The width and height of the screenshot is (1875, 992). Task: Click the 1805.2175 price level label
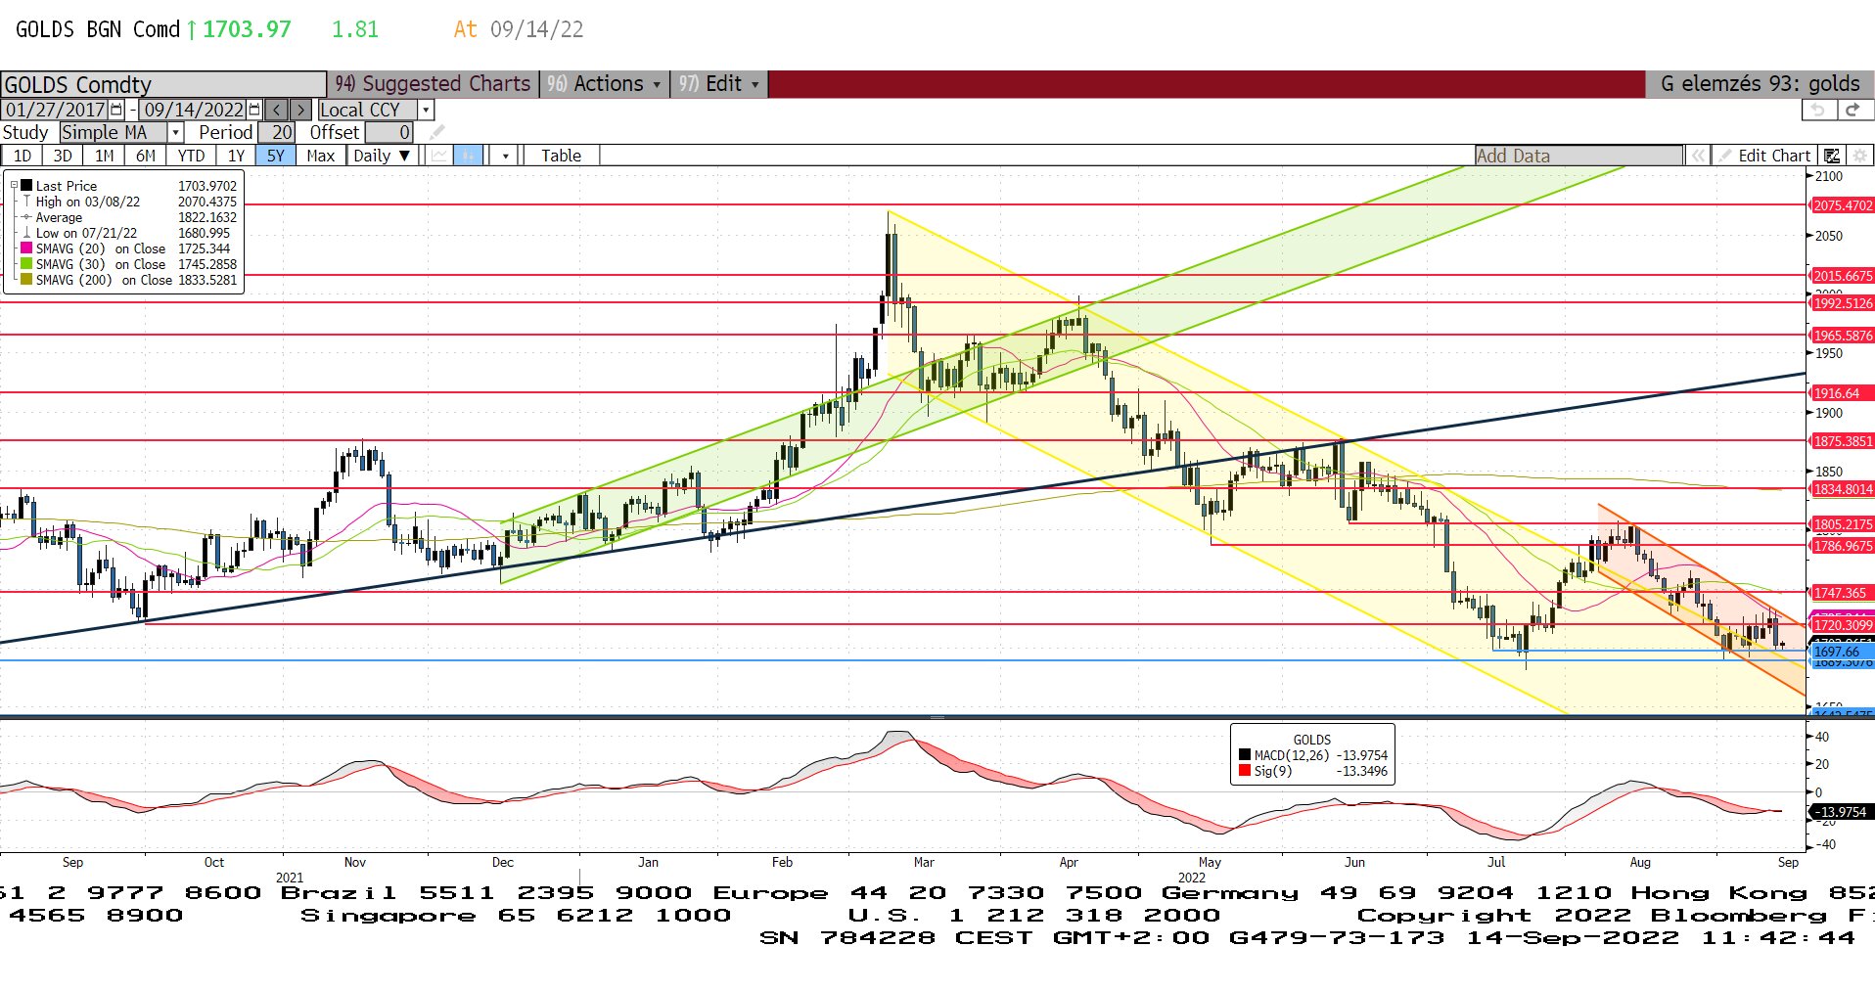click(1842, 524)
